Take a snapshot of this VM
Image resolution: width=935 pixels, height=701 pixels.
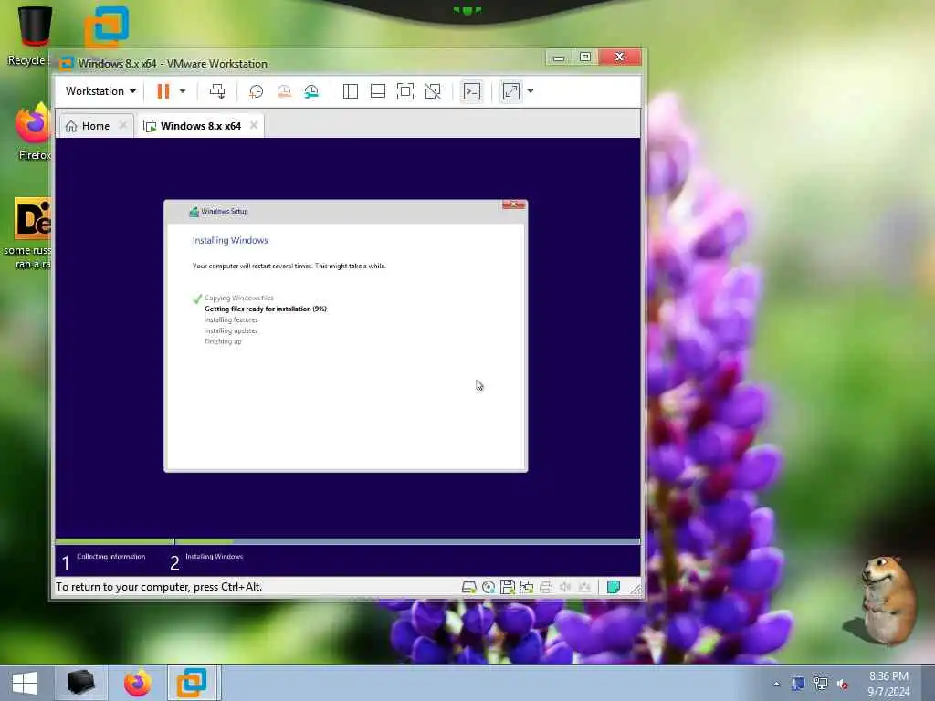(257, 91)
